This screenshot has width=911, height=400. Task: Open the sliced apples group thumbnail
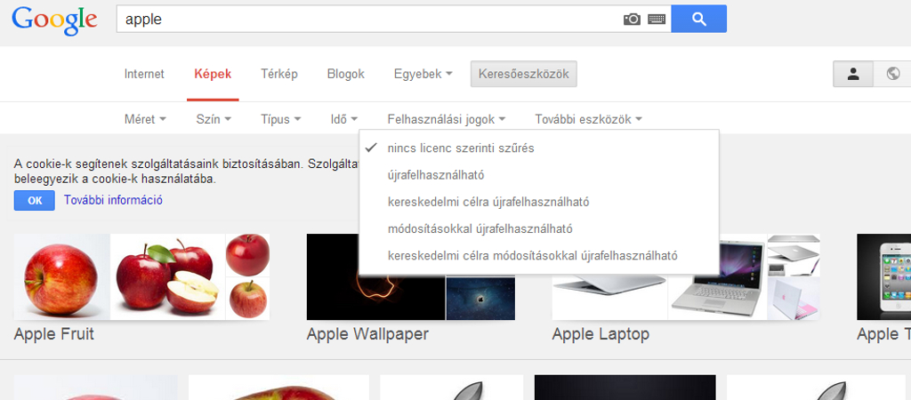pyautogui.click(x=167, y=277)
